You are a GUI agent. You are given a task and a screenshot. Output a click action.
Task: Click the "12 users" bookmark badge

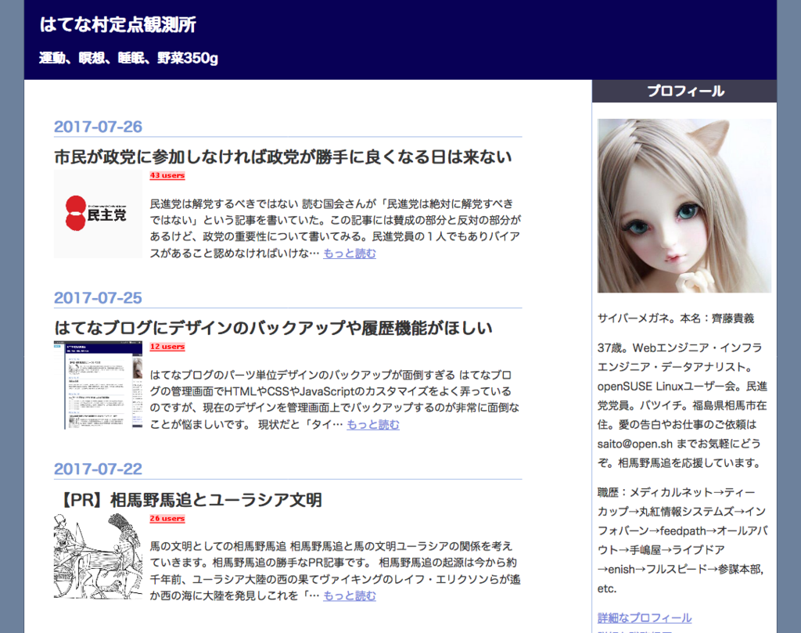166,347
